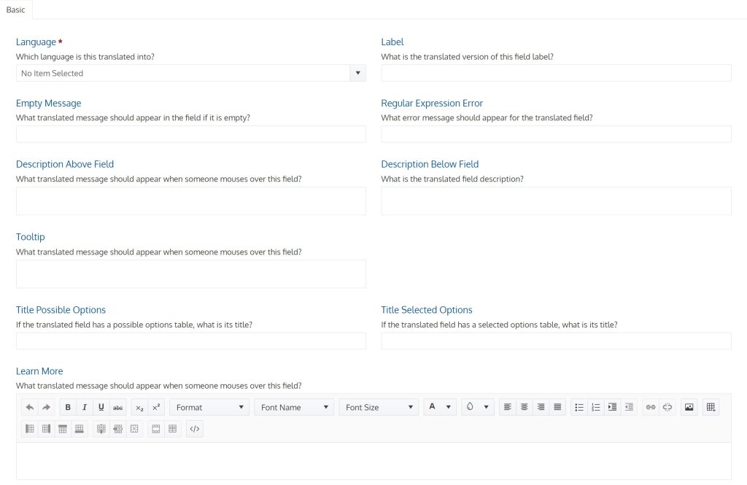Add table column on the left
The image size is (747, 485).
pos(29,429)
